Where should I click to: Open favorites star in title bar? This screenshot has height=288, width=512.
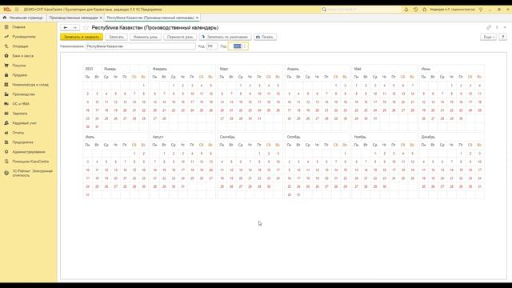[x=425, y=10]
